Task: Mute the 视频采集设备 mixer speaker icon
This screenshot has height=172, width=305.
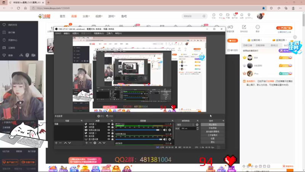Action: click(x=165, y=139)
